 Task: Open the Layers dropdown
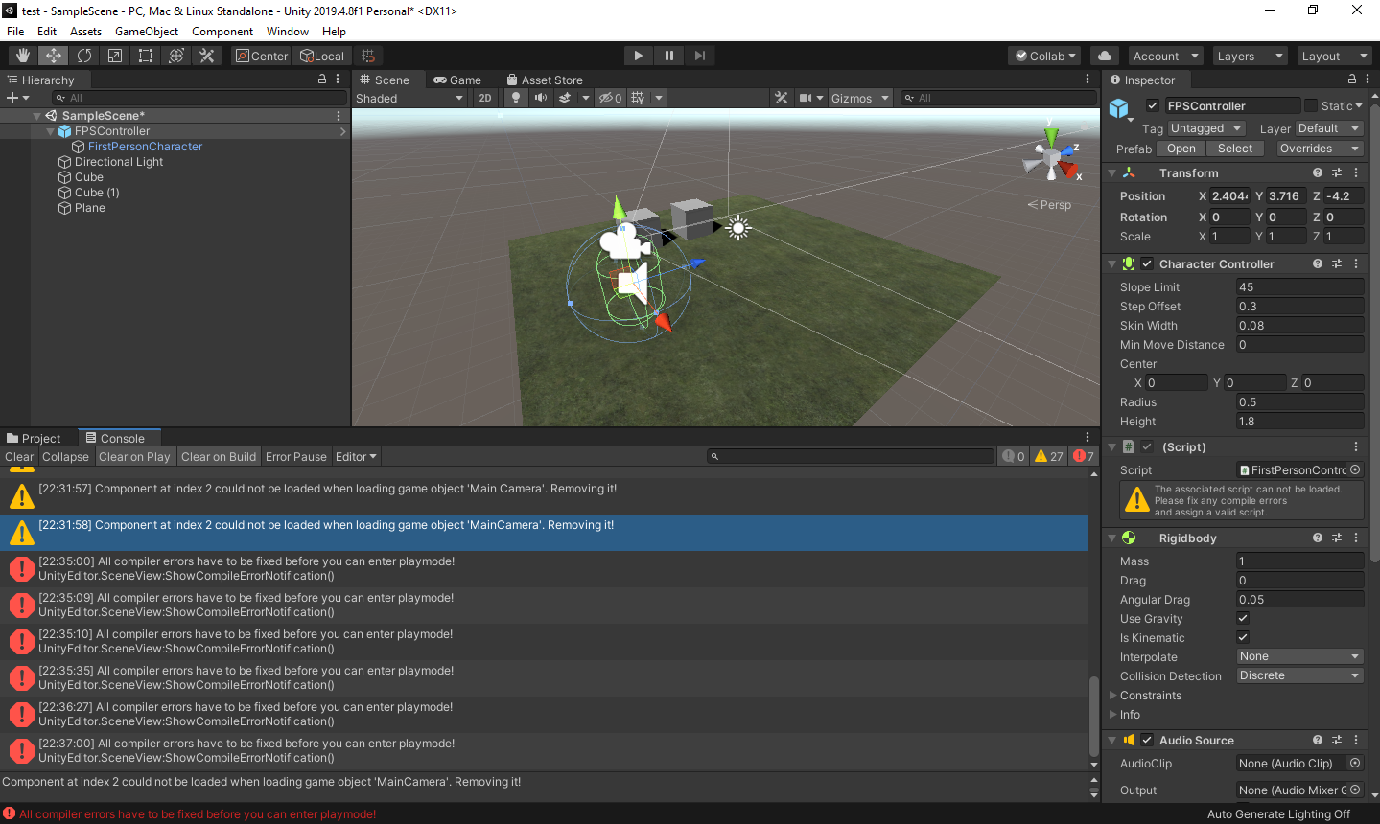pos(1249,56)
